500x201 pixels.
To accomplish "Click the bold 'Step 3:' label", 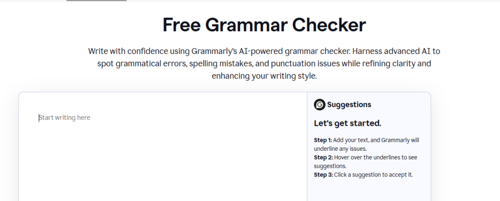I will pyautogui.click(x=323, y=175).
